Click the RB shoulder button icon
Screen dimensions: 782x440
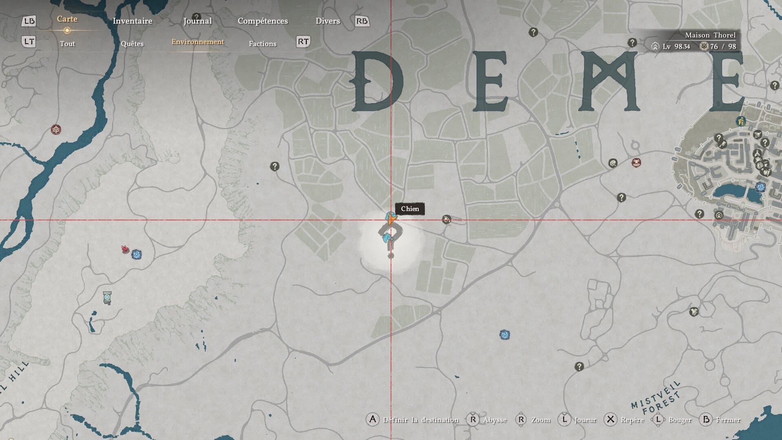pyautogui.click(x=362, y=21)
